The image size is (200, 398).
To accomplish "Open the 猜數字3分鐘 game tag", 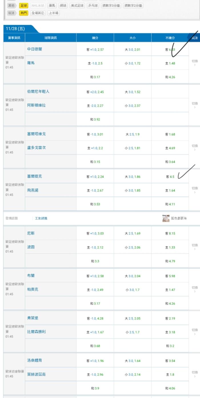I will point(111,5).
